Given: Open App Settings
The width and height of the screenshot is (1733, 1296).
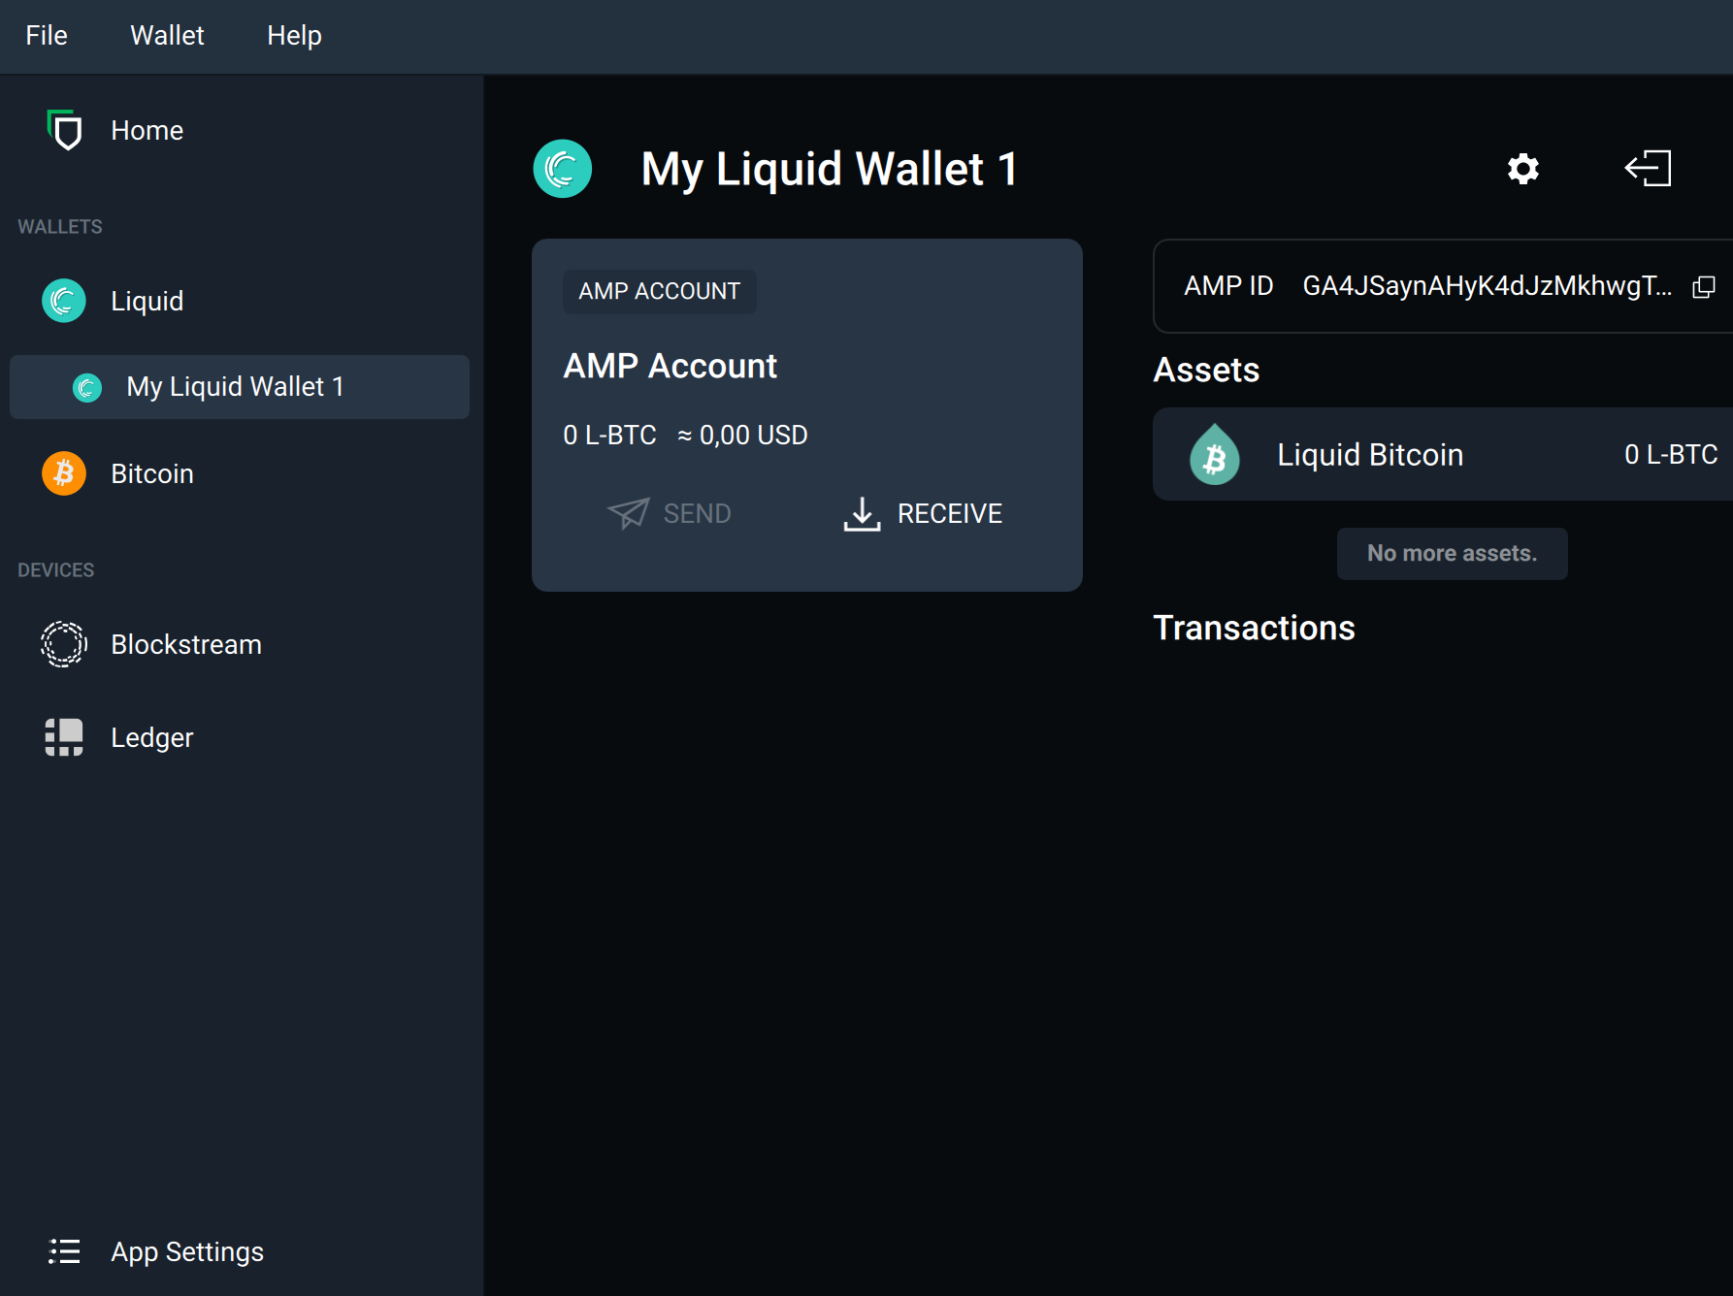Looking at the screenshot, I should point(187,1252).
